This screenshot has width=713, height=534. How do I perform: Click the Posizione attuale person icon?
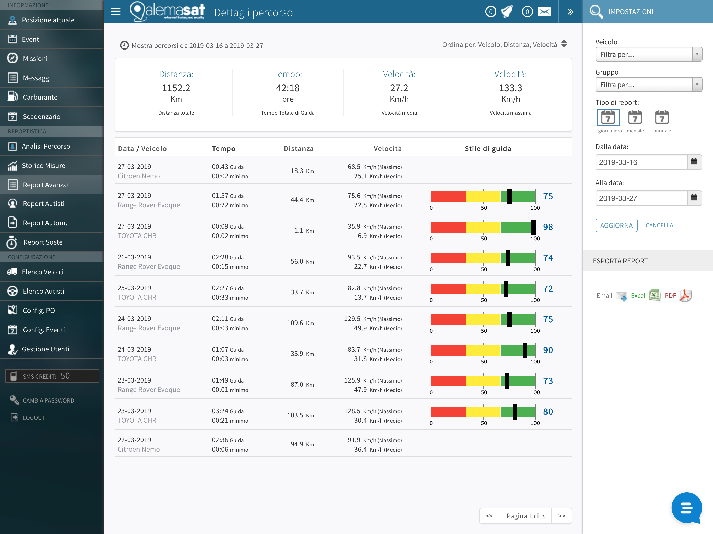[12, 20]
